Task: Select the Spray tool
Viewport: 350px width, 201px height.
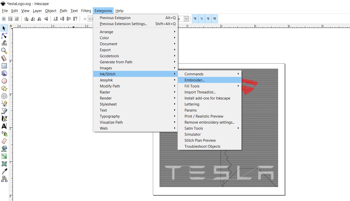Action: pyautogui.click(x=4, y=133)
